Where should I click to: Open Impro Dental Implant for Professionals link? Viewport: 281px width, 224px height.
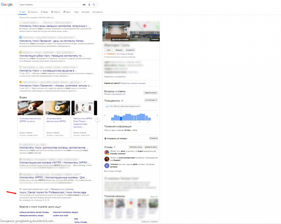coord(53,192)
